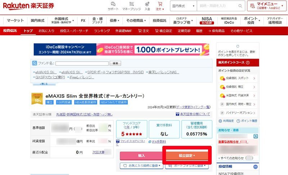Viewport: 288px width, 175px height.
Task: Open 楽天レバレッジNAS link
Action: [163, 72]
